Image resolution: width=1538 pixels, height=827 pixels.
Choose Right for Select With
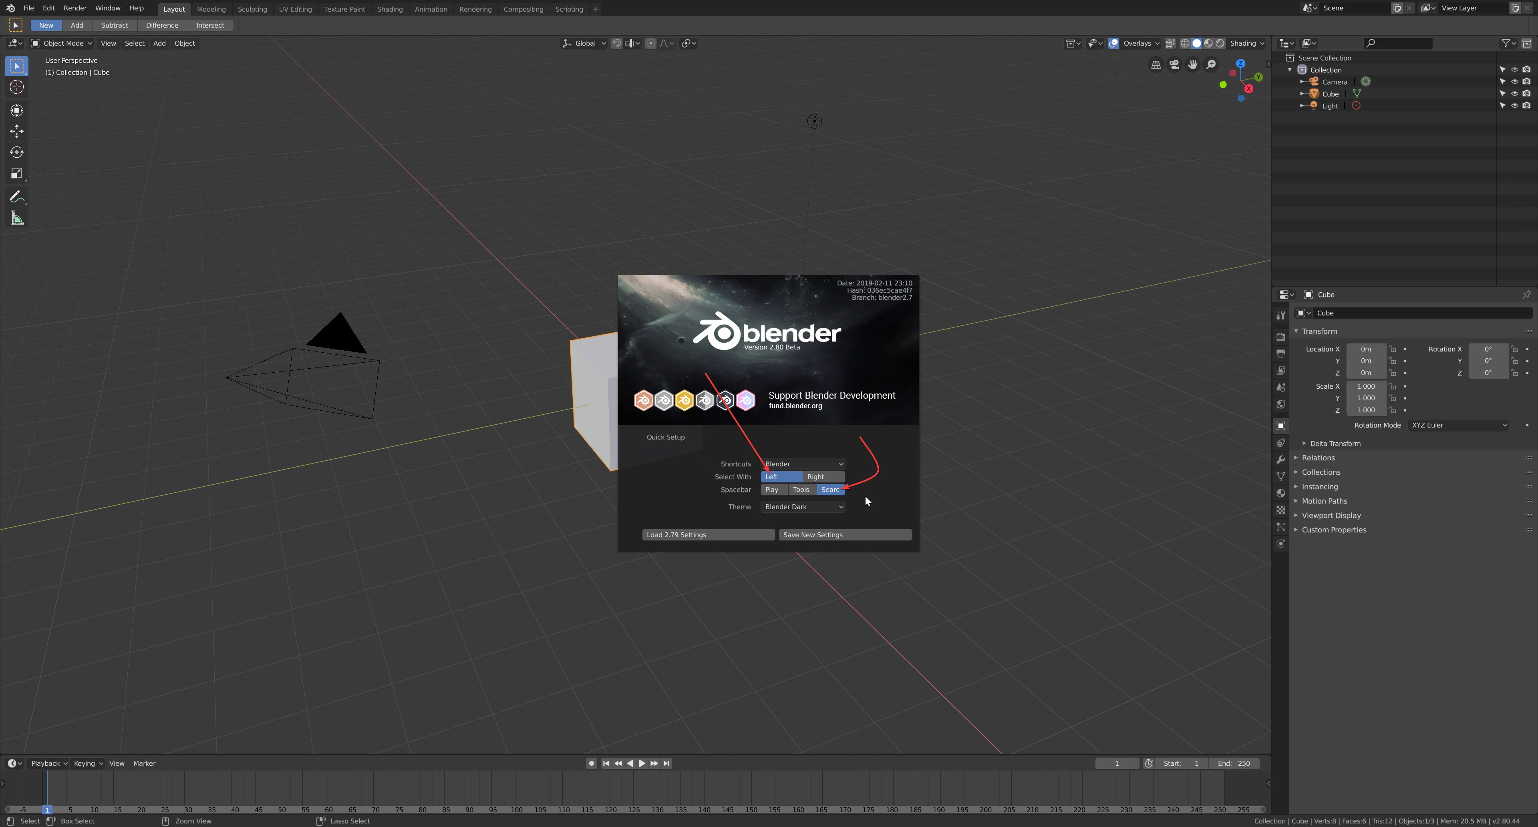coord(823,477)
